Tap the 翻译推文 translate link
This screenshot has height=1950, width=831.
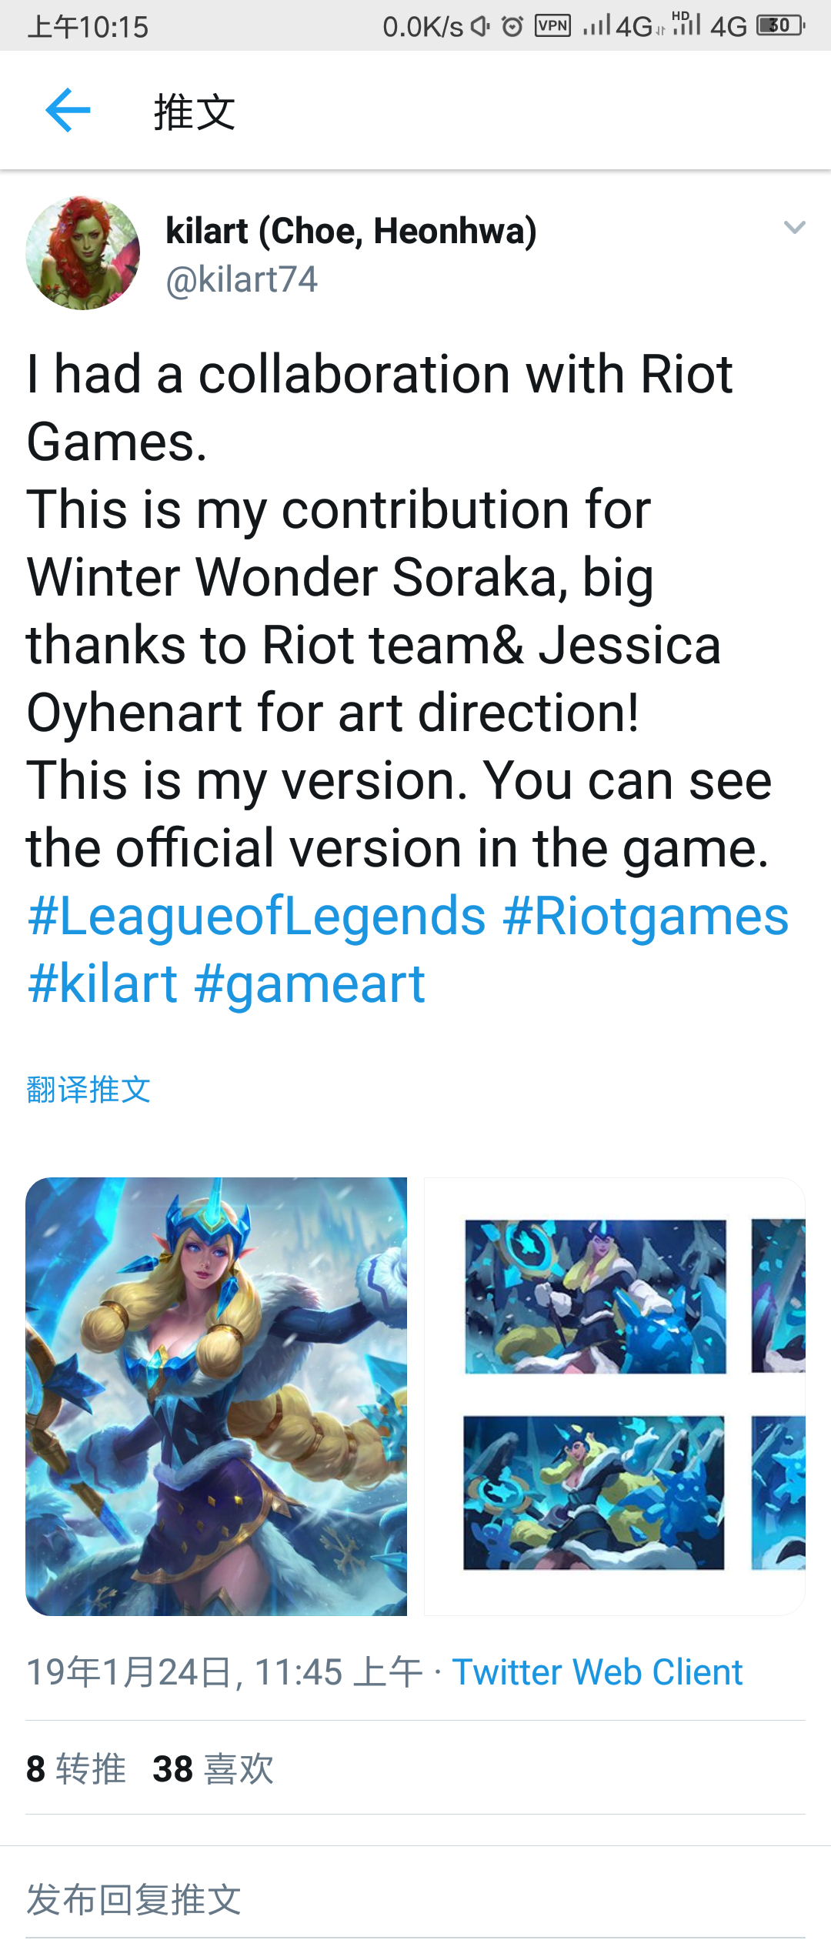click(x=88, y=1089)
